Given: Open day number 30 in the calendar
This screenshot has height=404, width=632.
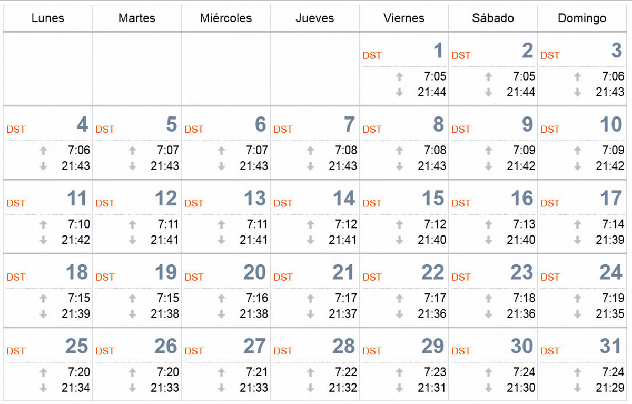Looking at the screenshot, I should click(522, 347).
